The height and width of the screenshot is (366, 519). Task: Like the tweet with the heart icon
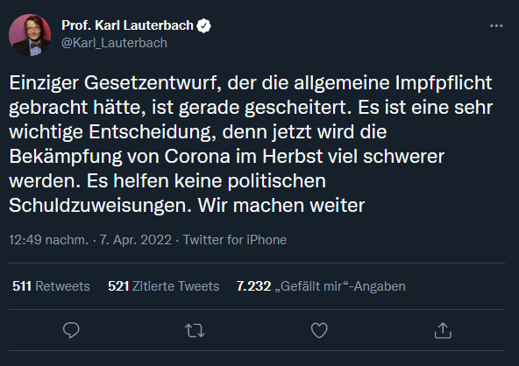[319, 330]
